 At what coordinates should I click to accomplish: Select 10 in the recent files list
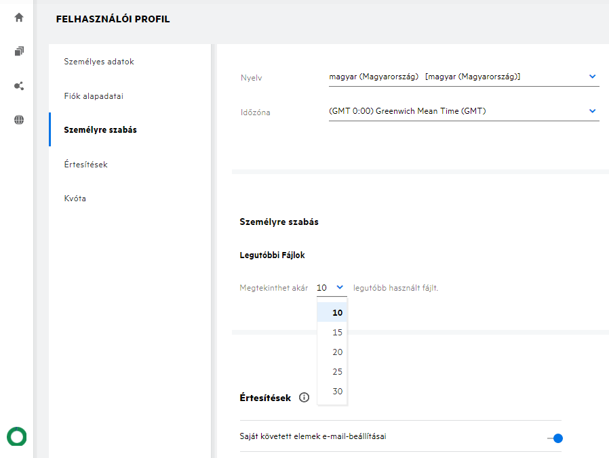[x=337, y=313]
